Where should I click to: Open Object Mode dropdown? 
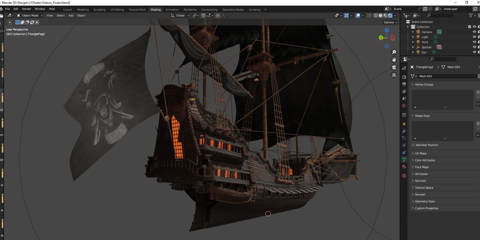(30, 15)
